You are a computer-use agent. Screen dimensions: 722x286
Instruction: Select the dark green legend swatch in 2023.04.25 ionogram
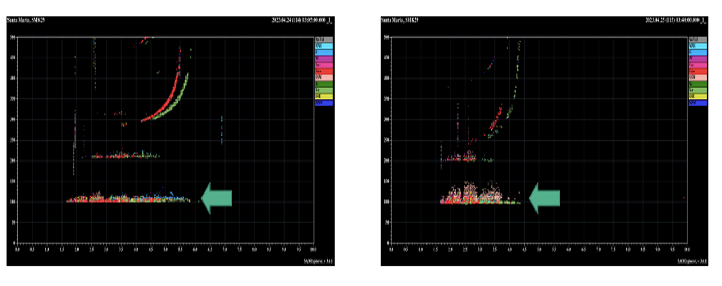point(697,83)
